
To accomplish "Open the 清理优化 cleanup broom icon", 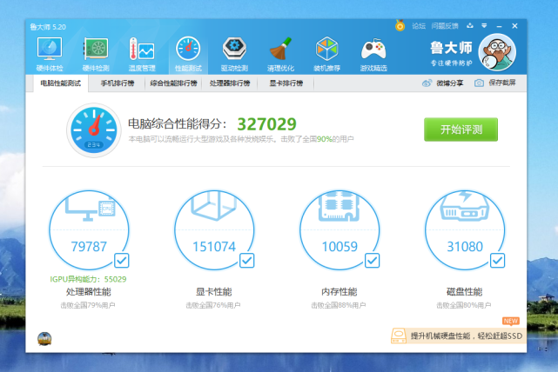I will pyautogui.click(x=280, y=49).
